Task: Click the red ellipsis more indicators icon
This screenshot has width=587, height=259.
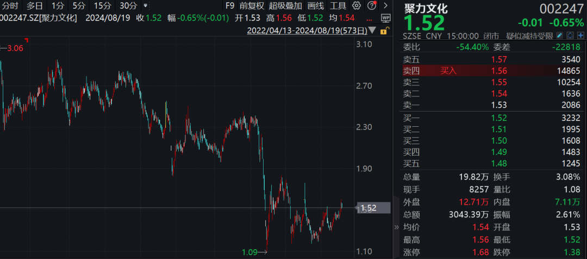Action: click(x=370, y=17)
